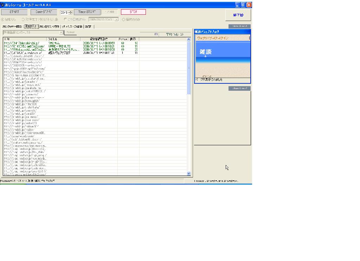Click the Cont-START button
Image resolution: width=360 pixels, height=261 pixels.
(x=44, y=12)
